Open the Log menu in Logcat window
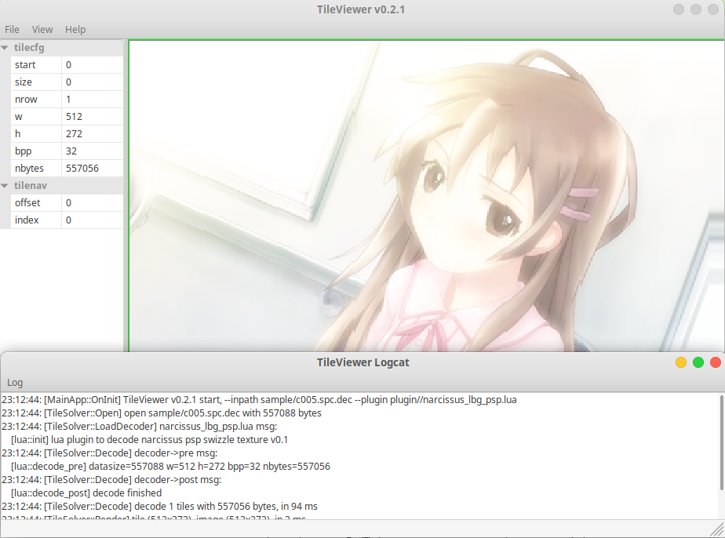 [x=15, y=383]
